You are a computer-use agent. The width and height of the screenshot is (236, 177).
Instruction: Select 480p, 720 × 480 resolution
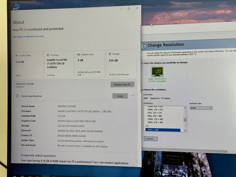[x=155, y=116]
